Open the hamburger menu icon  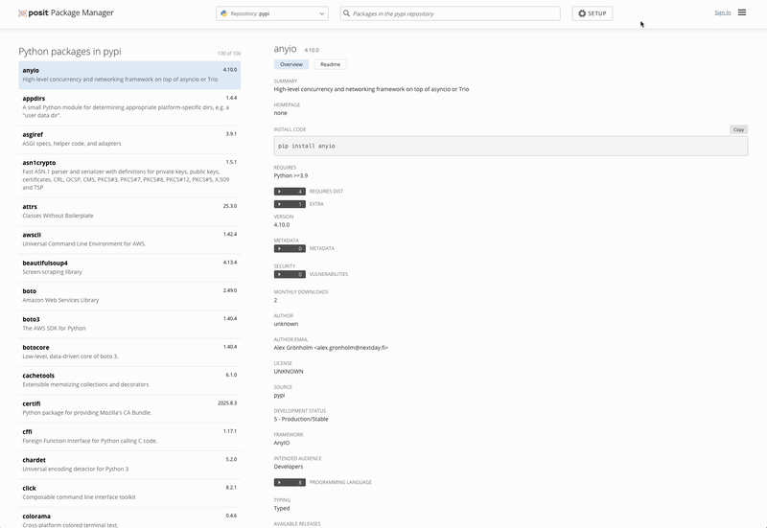click(742, 12)
